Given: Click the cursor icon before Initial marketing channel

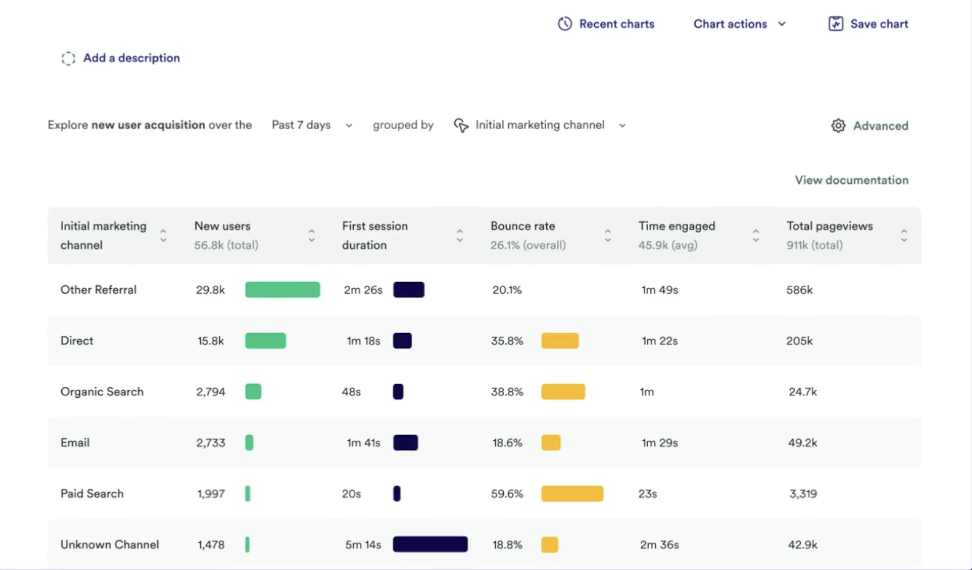Looking at the screenshot, I should click(x=461, y=125).
